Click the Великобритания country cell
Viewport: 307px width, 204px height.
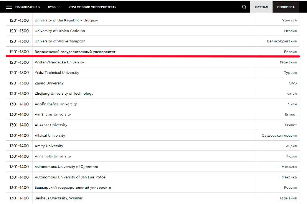tap(282, 41)
